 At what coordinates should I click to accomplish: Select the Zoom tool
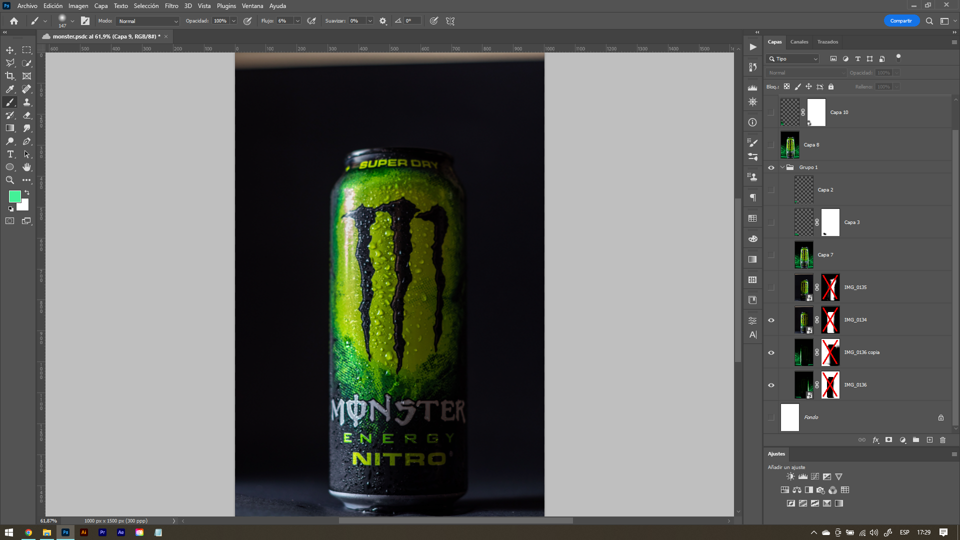coord(10,180)
